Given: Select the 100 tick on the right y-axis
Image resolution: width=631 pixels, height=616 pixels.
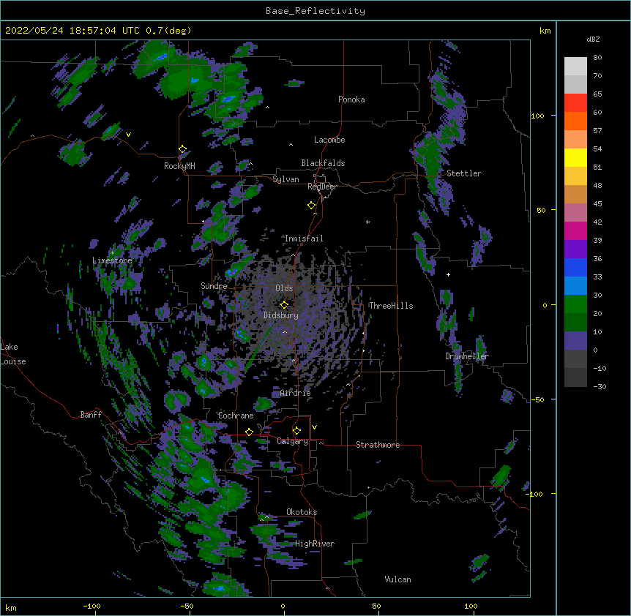Looking at the screenshot, I should [x=537, y=116].
